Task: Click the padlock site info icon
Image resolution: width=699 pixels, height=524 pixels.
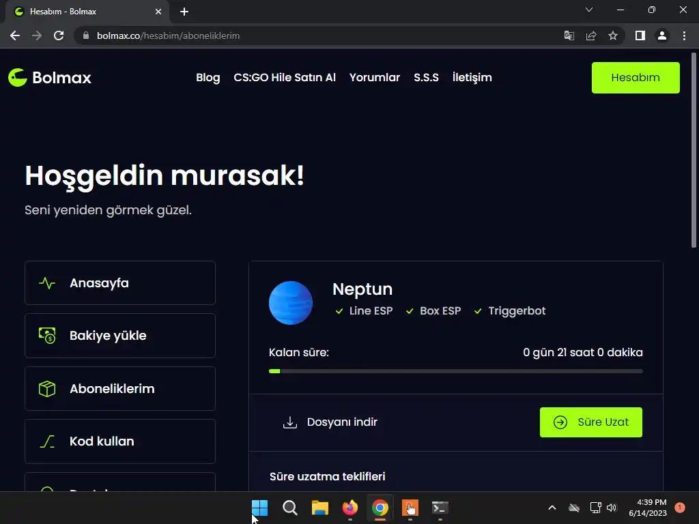Action: tap(86, 35)
